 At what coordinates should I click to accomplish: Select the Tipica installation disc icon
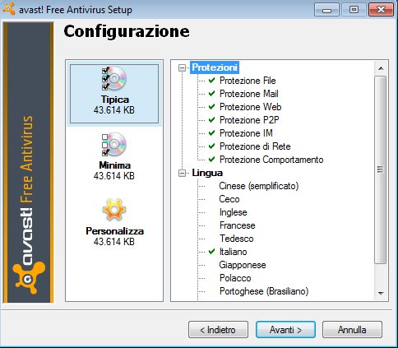coord(114,79)
